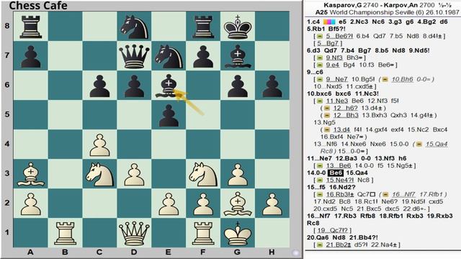Jump to move 5.Rb1 in notation
Image resolution: width=461 pixels, height=259 pixels.
(316, 29)
